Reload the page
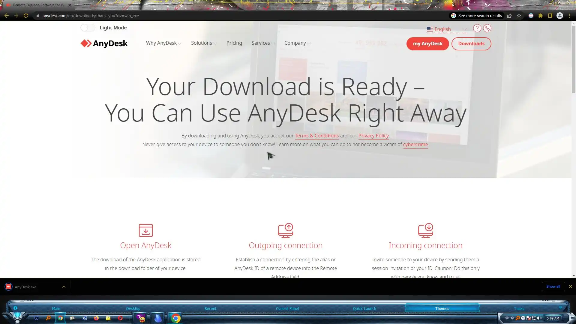 tap(26, 16)
